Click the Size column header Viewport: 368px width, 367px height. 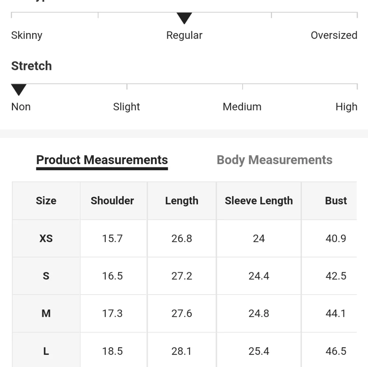point(46,201)
